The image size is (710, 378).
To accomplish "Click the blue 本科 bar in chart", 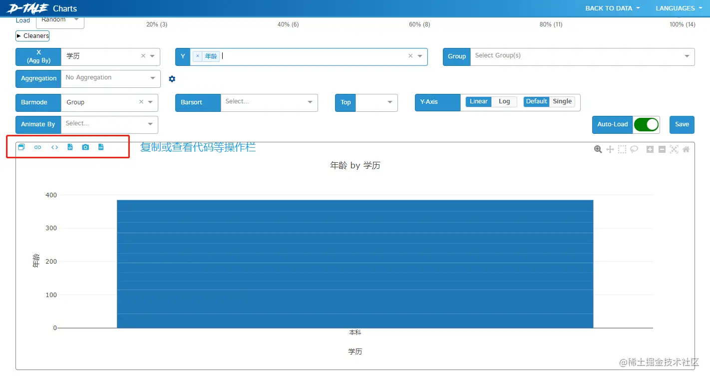I will (355, 264).
